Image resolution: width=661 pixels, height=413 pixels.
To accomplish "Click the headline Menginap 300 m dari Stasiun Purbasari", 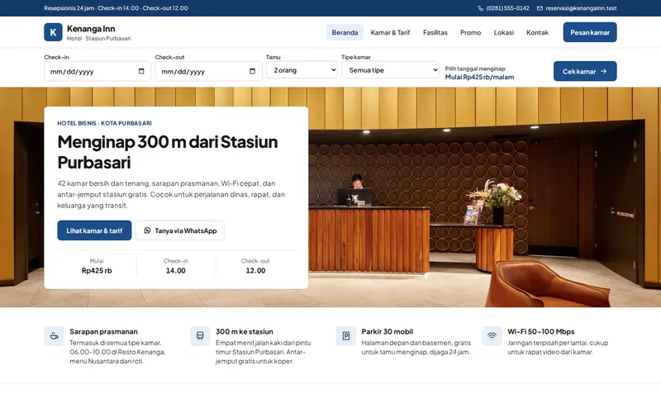I will pyautogui.click(x=168, y=152).
